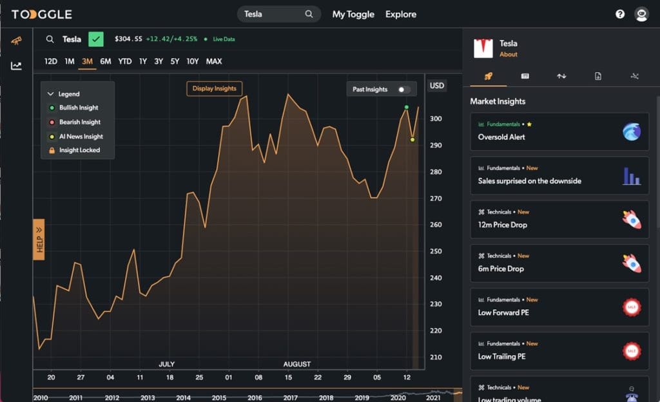Select the 5Y time range
The height and width of the screenshot is (402, 660).
pos(175,61)
